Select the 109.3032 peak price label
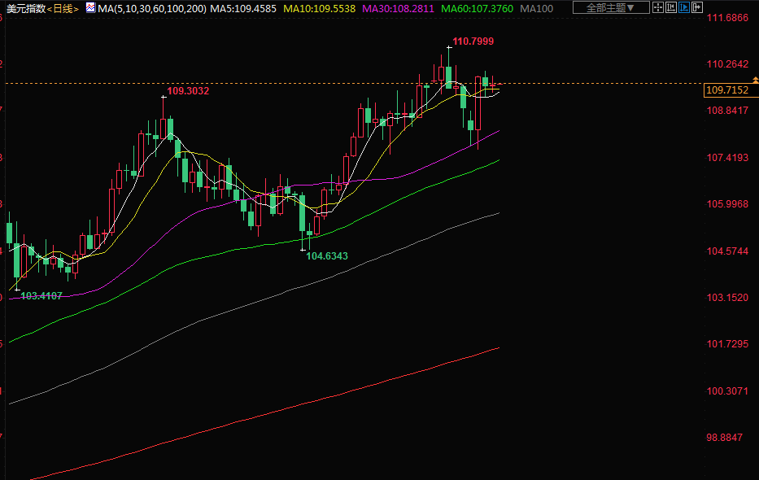Image resolution: width=759 pixels, height=480 pixels. click(188, 91)
